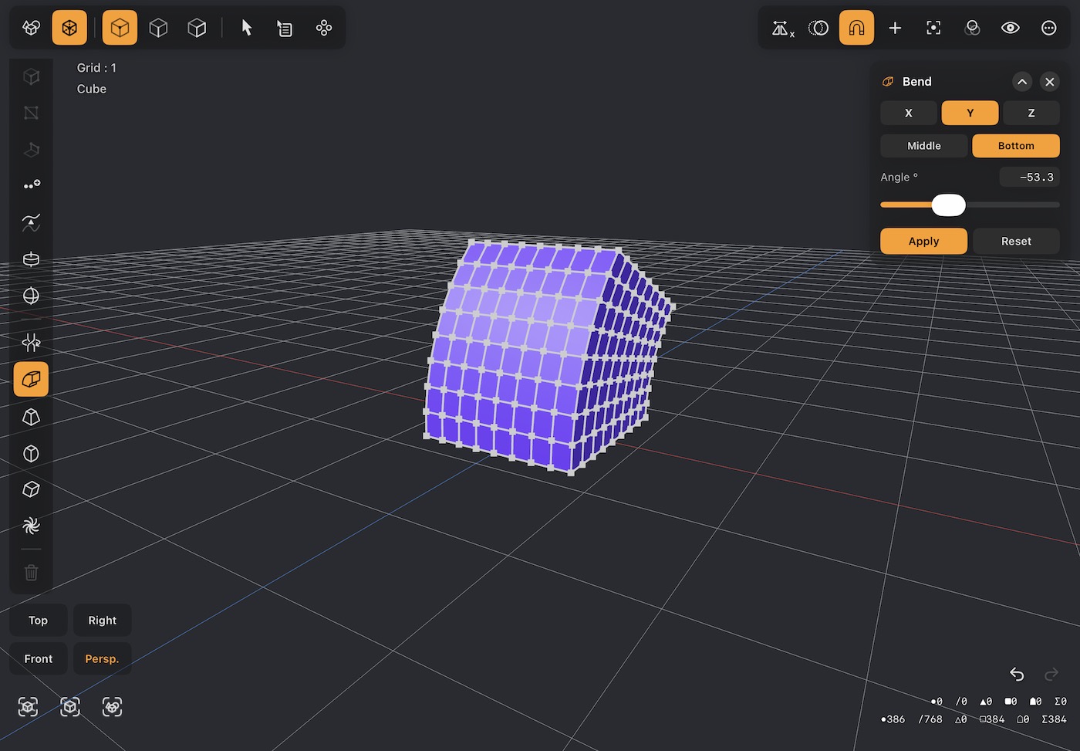Image resolution: width=1080 pixels, height=751 pixels.
Task: Select the taper tool in sidebar
Action: coord(32,417)
